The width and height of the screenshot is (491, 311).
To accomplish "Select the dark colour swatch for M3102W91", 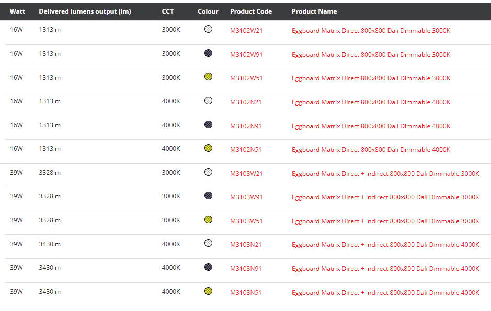I will tap(208, 53).
